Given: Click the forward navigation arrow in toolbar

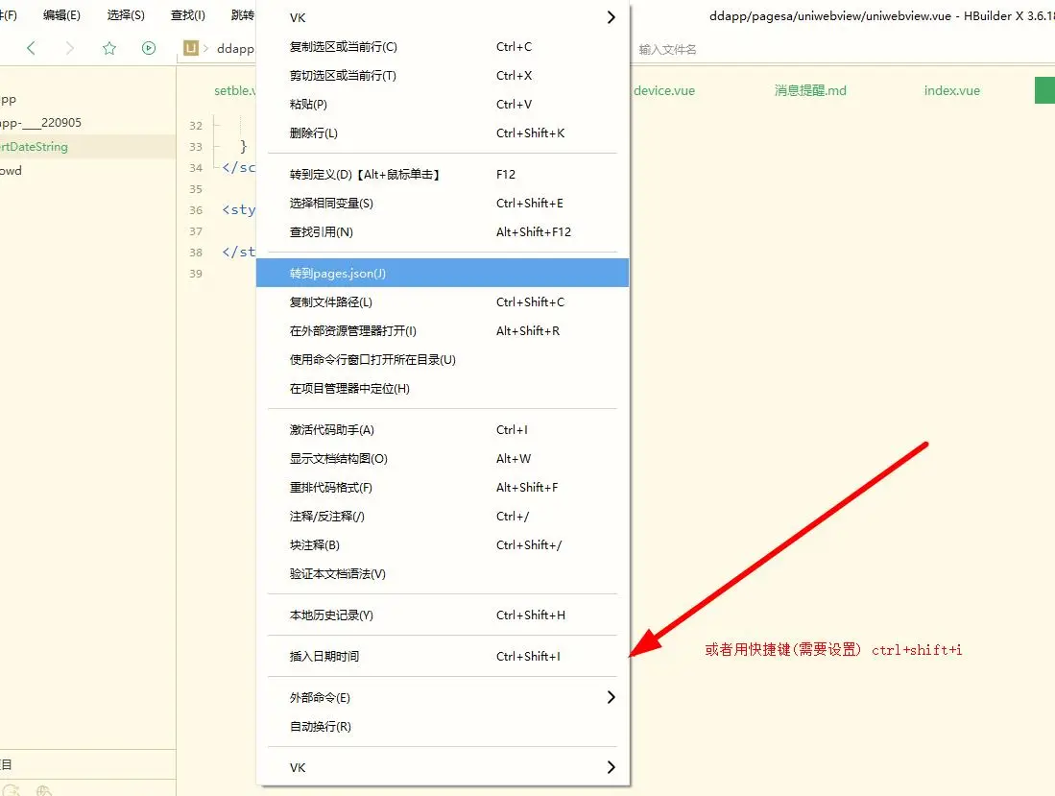Looking at the screenshot, I should click(69, 48).
